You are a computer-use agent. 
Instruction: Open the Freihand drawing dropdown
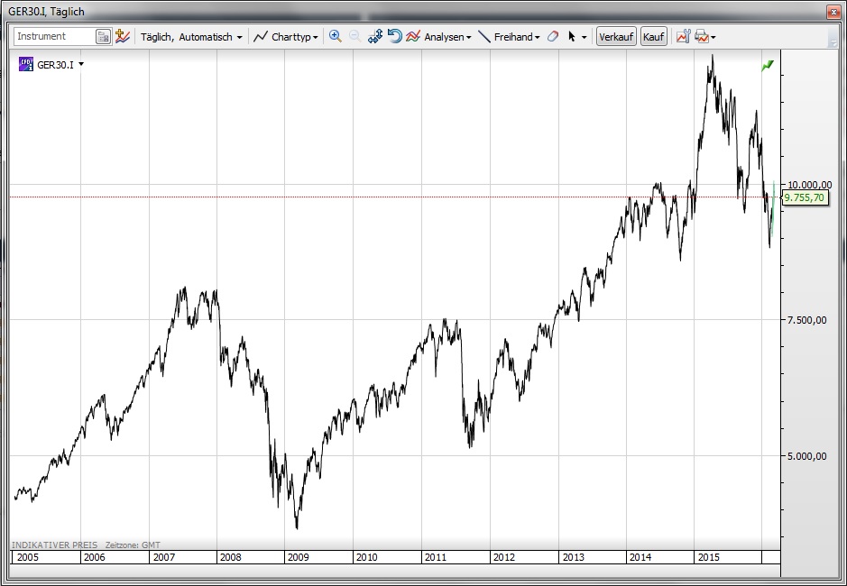tap(517, 37)
